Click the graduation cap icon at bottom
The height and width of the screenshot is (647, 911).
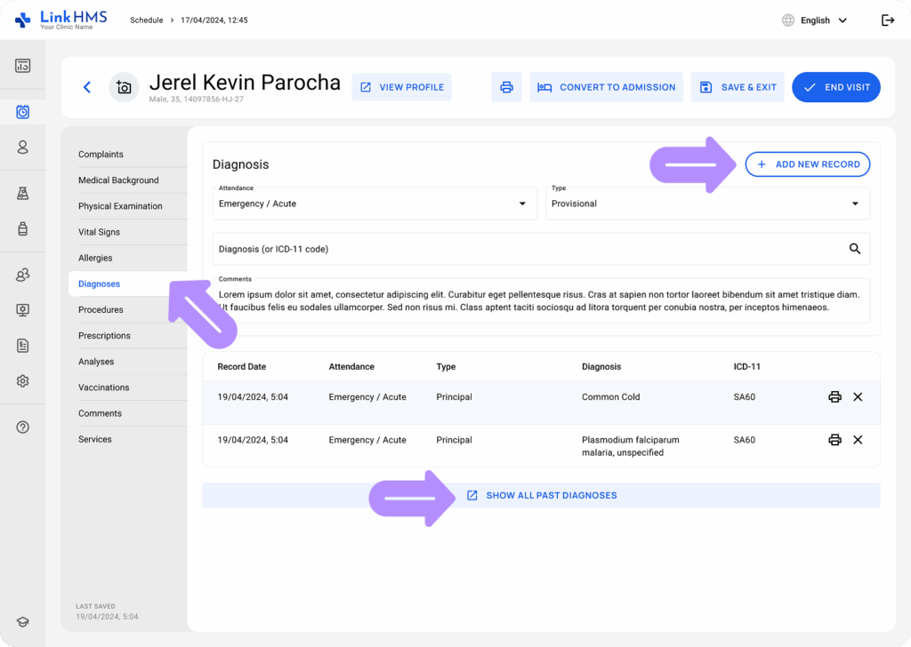23,622
